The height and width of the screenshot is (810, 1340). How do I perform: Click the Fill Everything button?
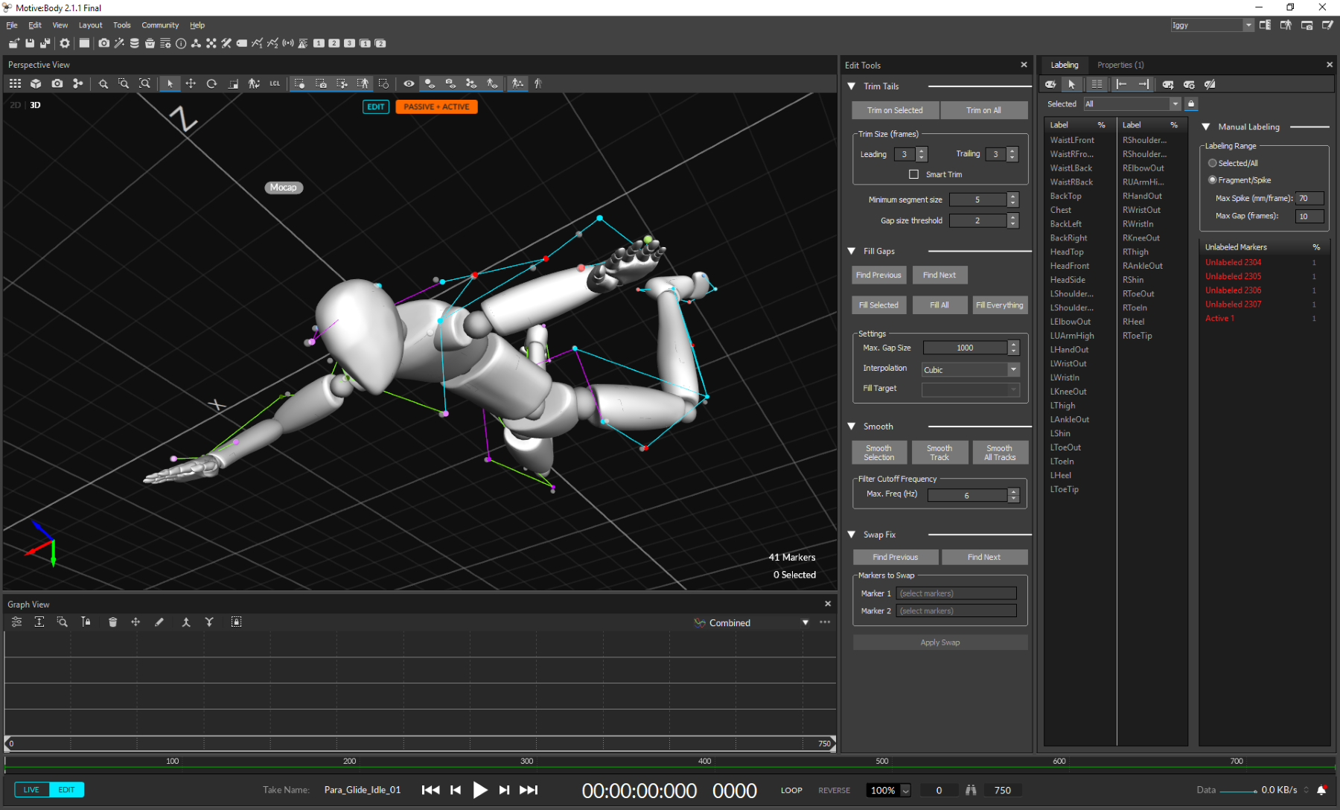point(999,305)
